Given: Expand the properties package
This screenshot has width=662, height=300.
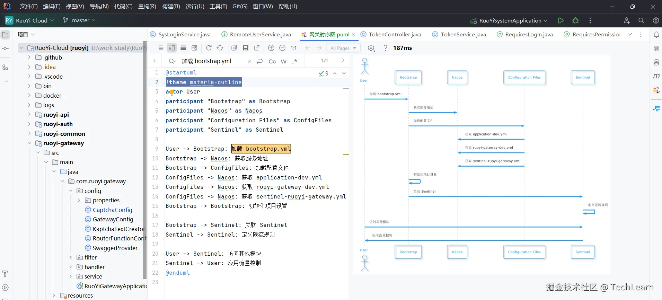Looking at the screenshot, I should [79, 200].
